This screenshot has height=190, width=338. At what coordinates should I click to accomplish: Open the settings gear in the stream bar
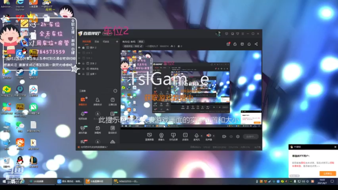[x=238, y=136]
